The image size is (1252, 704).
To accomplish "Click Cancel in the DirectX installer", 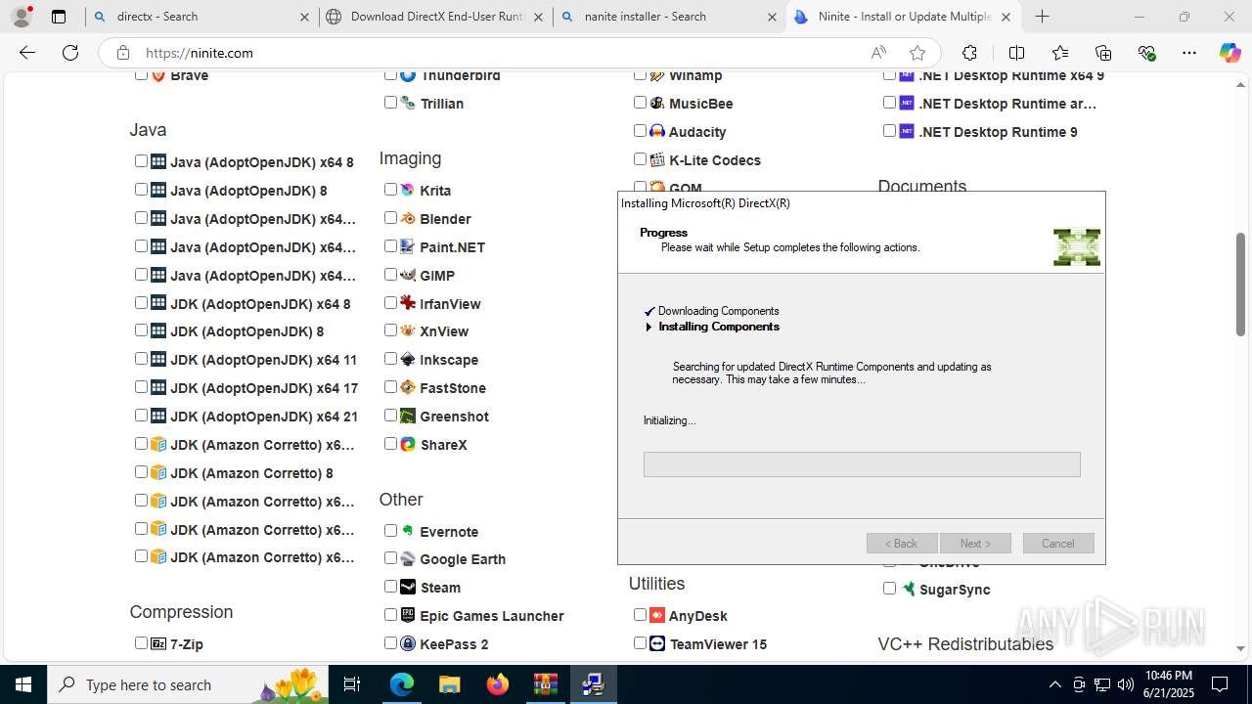I will click(1058, 543).
